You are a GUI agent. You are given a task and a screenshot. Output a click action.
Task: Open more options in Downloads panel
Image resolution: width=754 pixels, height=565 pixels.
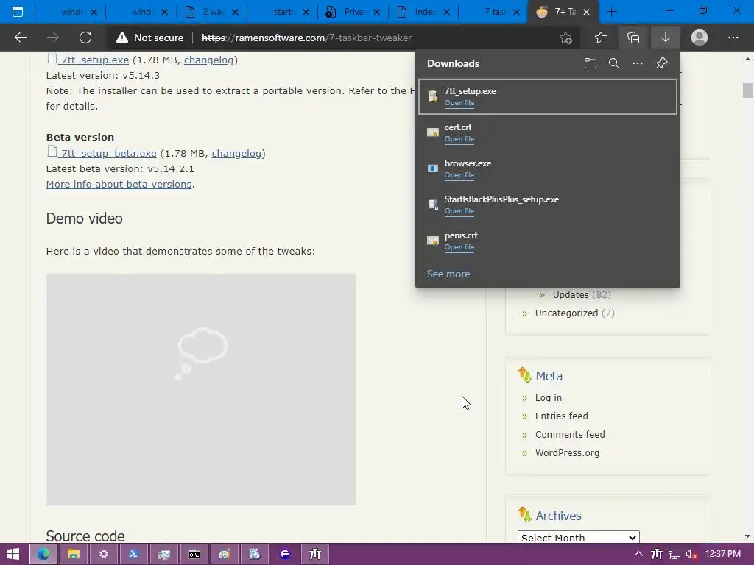[x=637, y=63]
